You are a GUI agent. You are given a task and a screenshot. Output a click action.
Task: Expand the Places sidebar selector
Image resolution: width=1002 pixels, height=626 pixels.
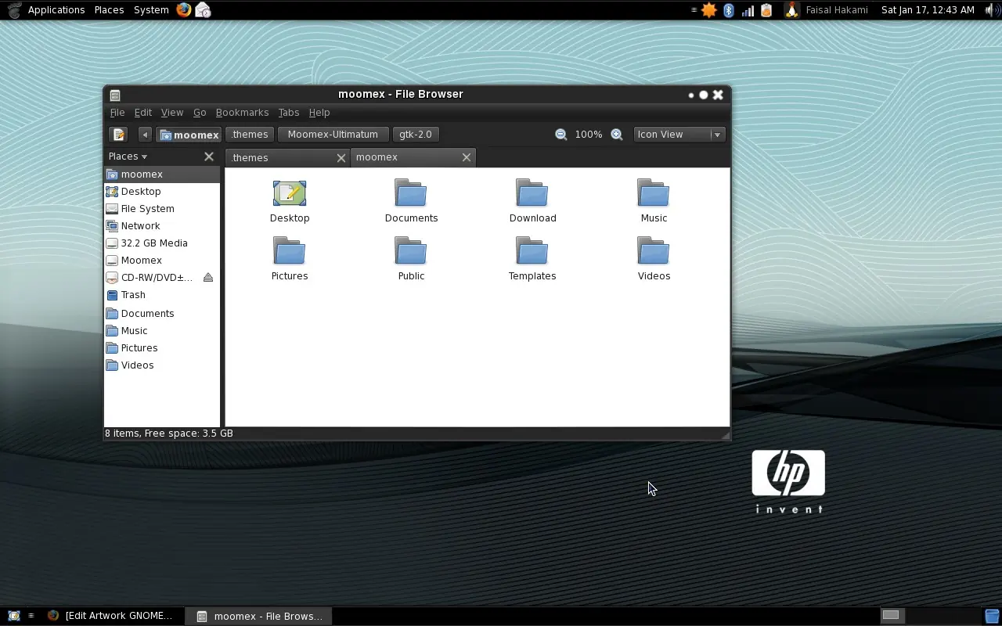point(128,156)
